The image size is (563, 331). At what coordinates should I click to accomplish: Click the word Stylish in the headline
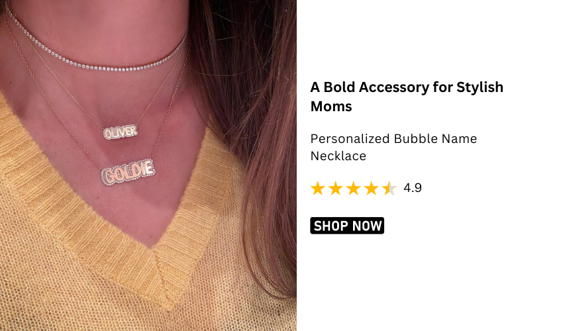[480, 87]
